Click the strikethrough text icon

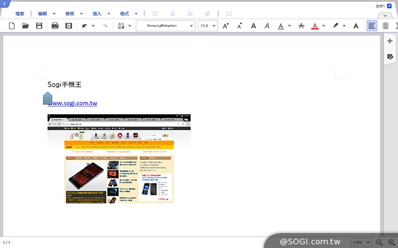[301, 26]
